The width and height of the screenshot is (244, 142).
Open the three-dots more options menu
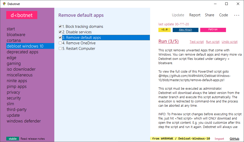pos(237,15)
